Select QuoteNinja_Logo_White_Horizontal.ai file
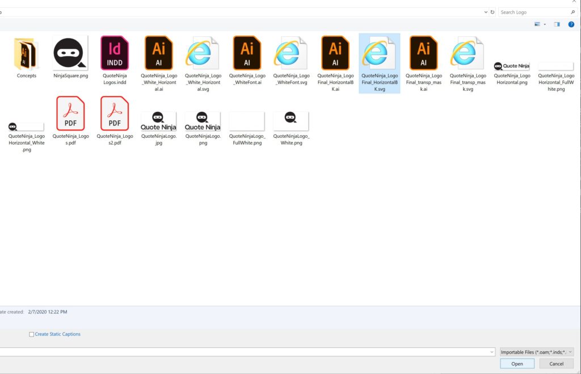 coord(159,64)
